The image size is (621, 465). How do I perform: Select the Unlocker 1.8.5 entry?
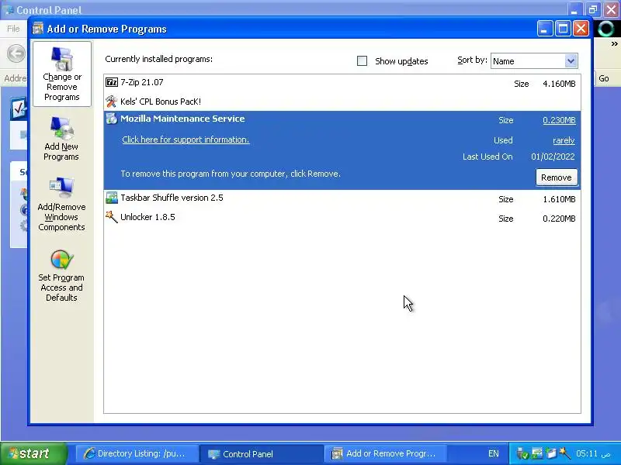[342, 218]
